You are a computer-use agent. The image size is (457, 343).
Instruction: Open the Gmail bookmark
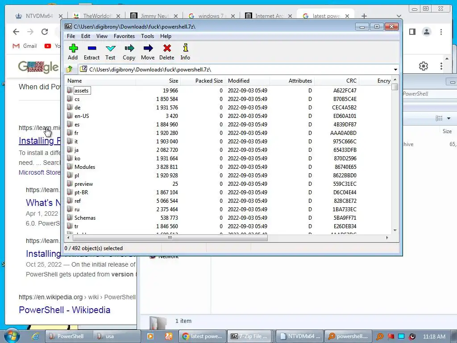[x=25, y=46]
